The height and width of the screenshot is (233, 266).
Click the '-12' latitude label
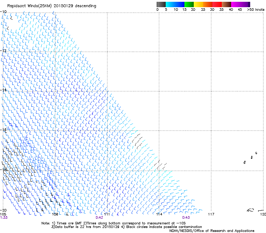click(x=3, y=51)
